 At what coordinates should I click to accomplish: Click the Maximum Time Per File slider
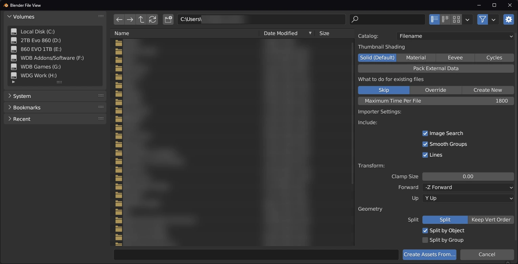[x=436, y=101]
